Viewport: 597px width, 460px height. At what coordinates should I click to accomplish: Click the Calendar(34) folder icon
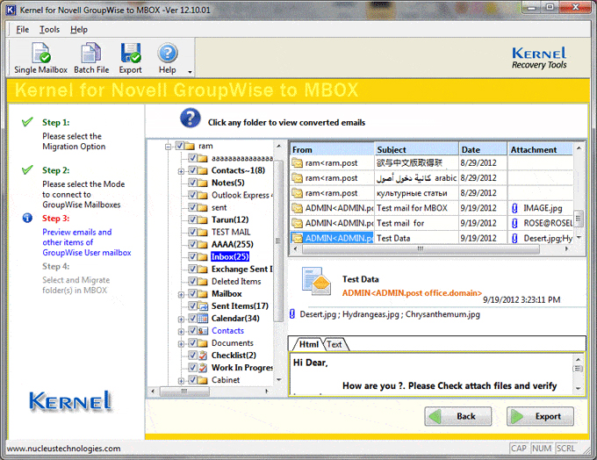click(204, 319)
